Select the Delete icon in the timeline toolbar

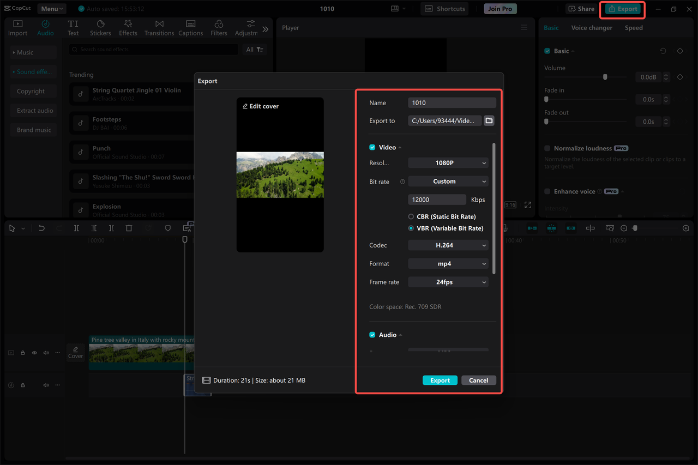[x=129, y=228]
